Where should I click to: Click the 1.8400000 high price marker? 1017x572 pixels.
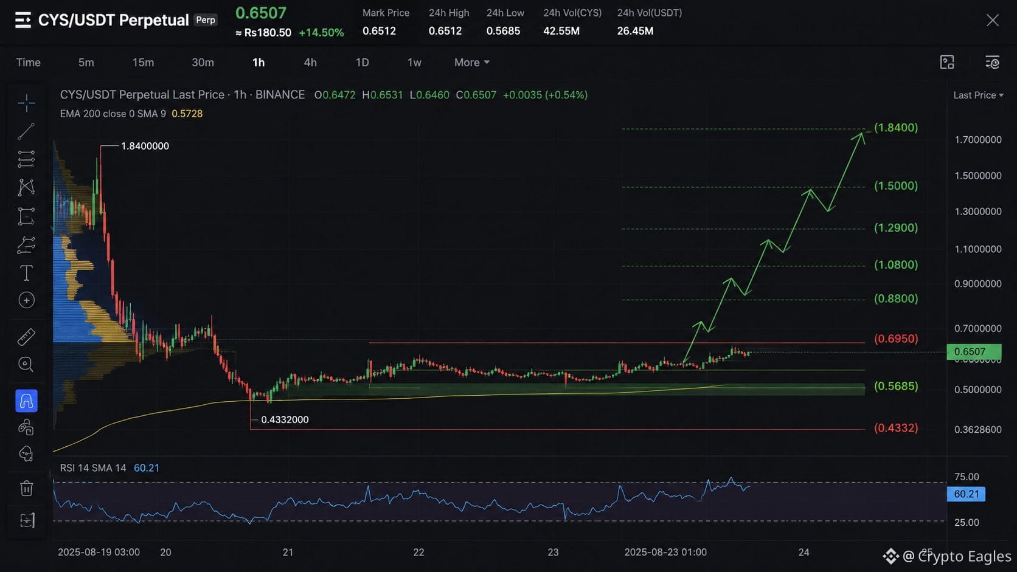tap(145, 146)
